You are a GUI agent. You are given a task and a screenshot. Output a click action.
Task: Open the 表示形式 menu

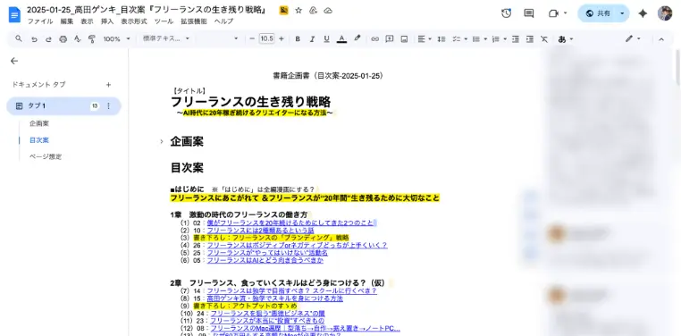pyautogui.click(x=134, y=21)
